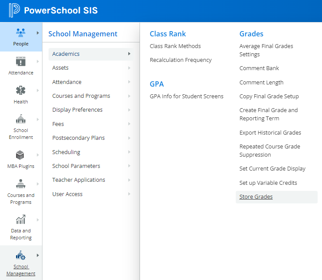Open the People sidebar icon
Image resolution: width=322 pixels, height=280 pixels.
pyautogui.click(x=21, y=33)
